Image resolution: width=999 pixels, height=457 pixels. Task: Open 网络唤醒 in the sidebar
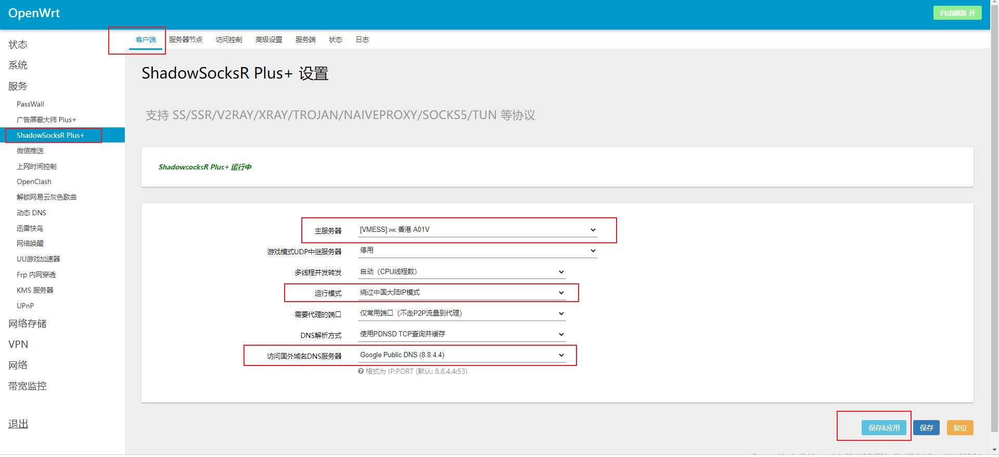pos(30,243)
